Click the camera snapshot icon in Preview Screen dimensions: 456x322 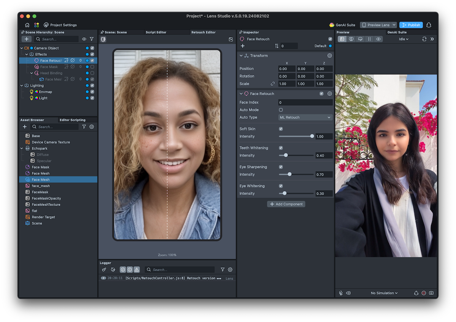[x=431, y=293]
